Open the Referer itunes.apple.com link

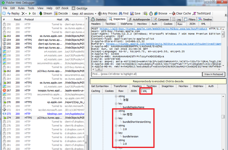[164, 44]
